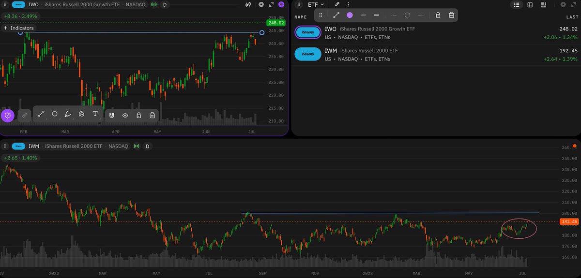Click the 192.45 price label on IWM axis
The image size is (581, 278).
click(569, 222)
